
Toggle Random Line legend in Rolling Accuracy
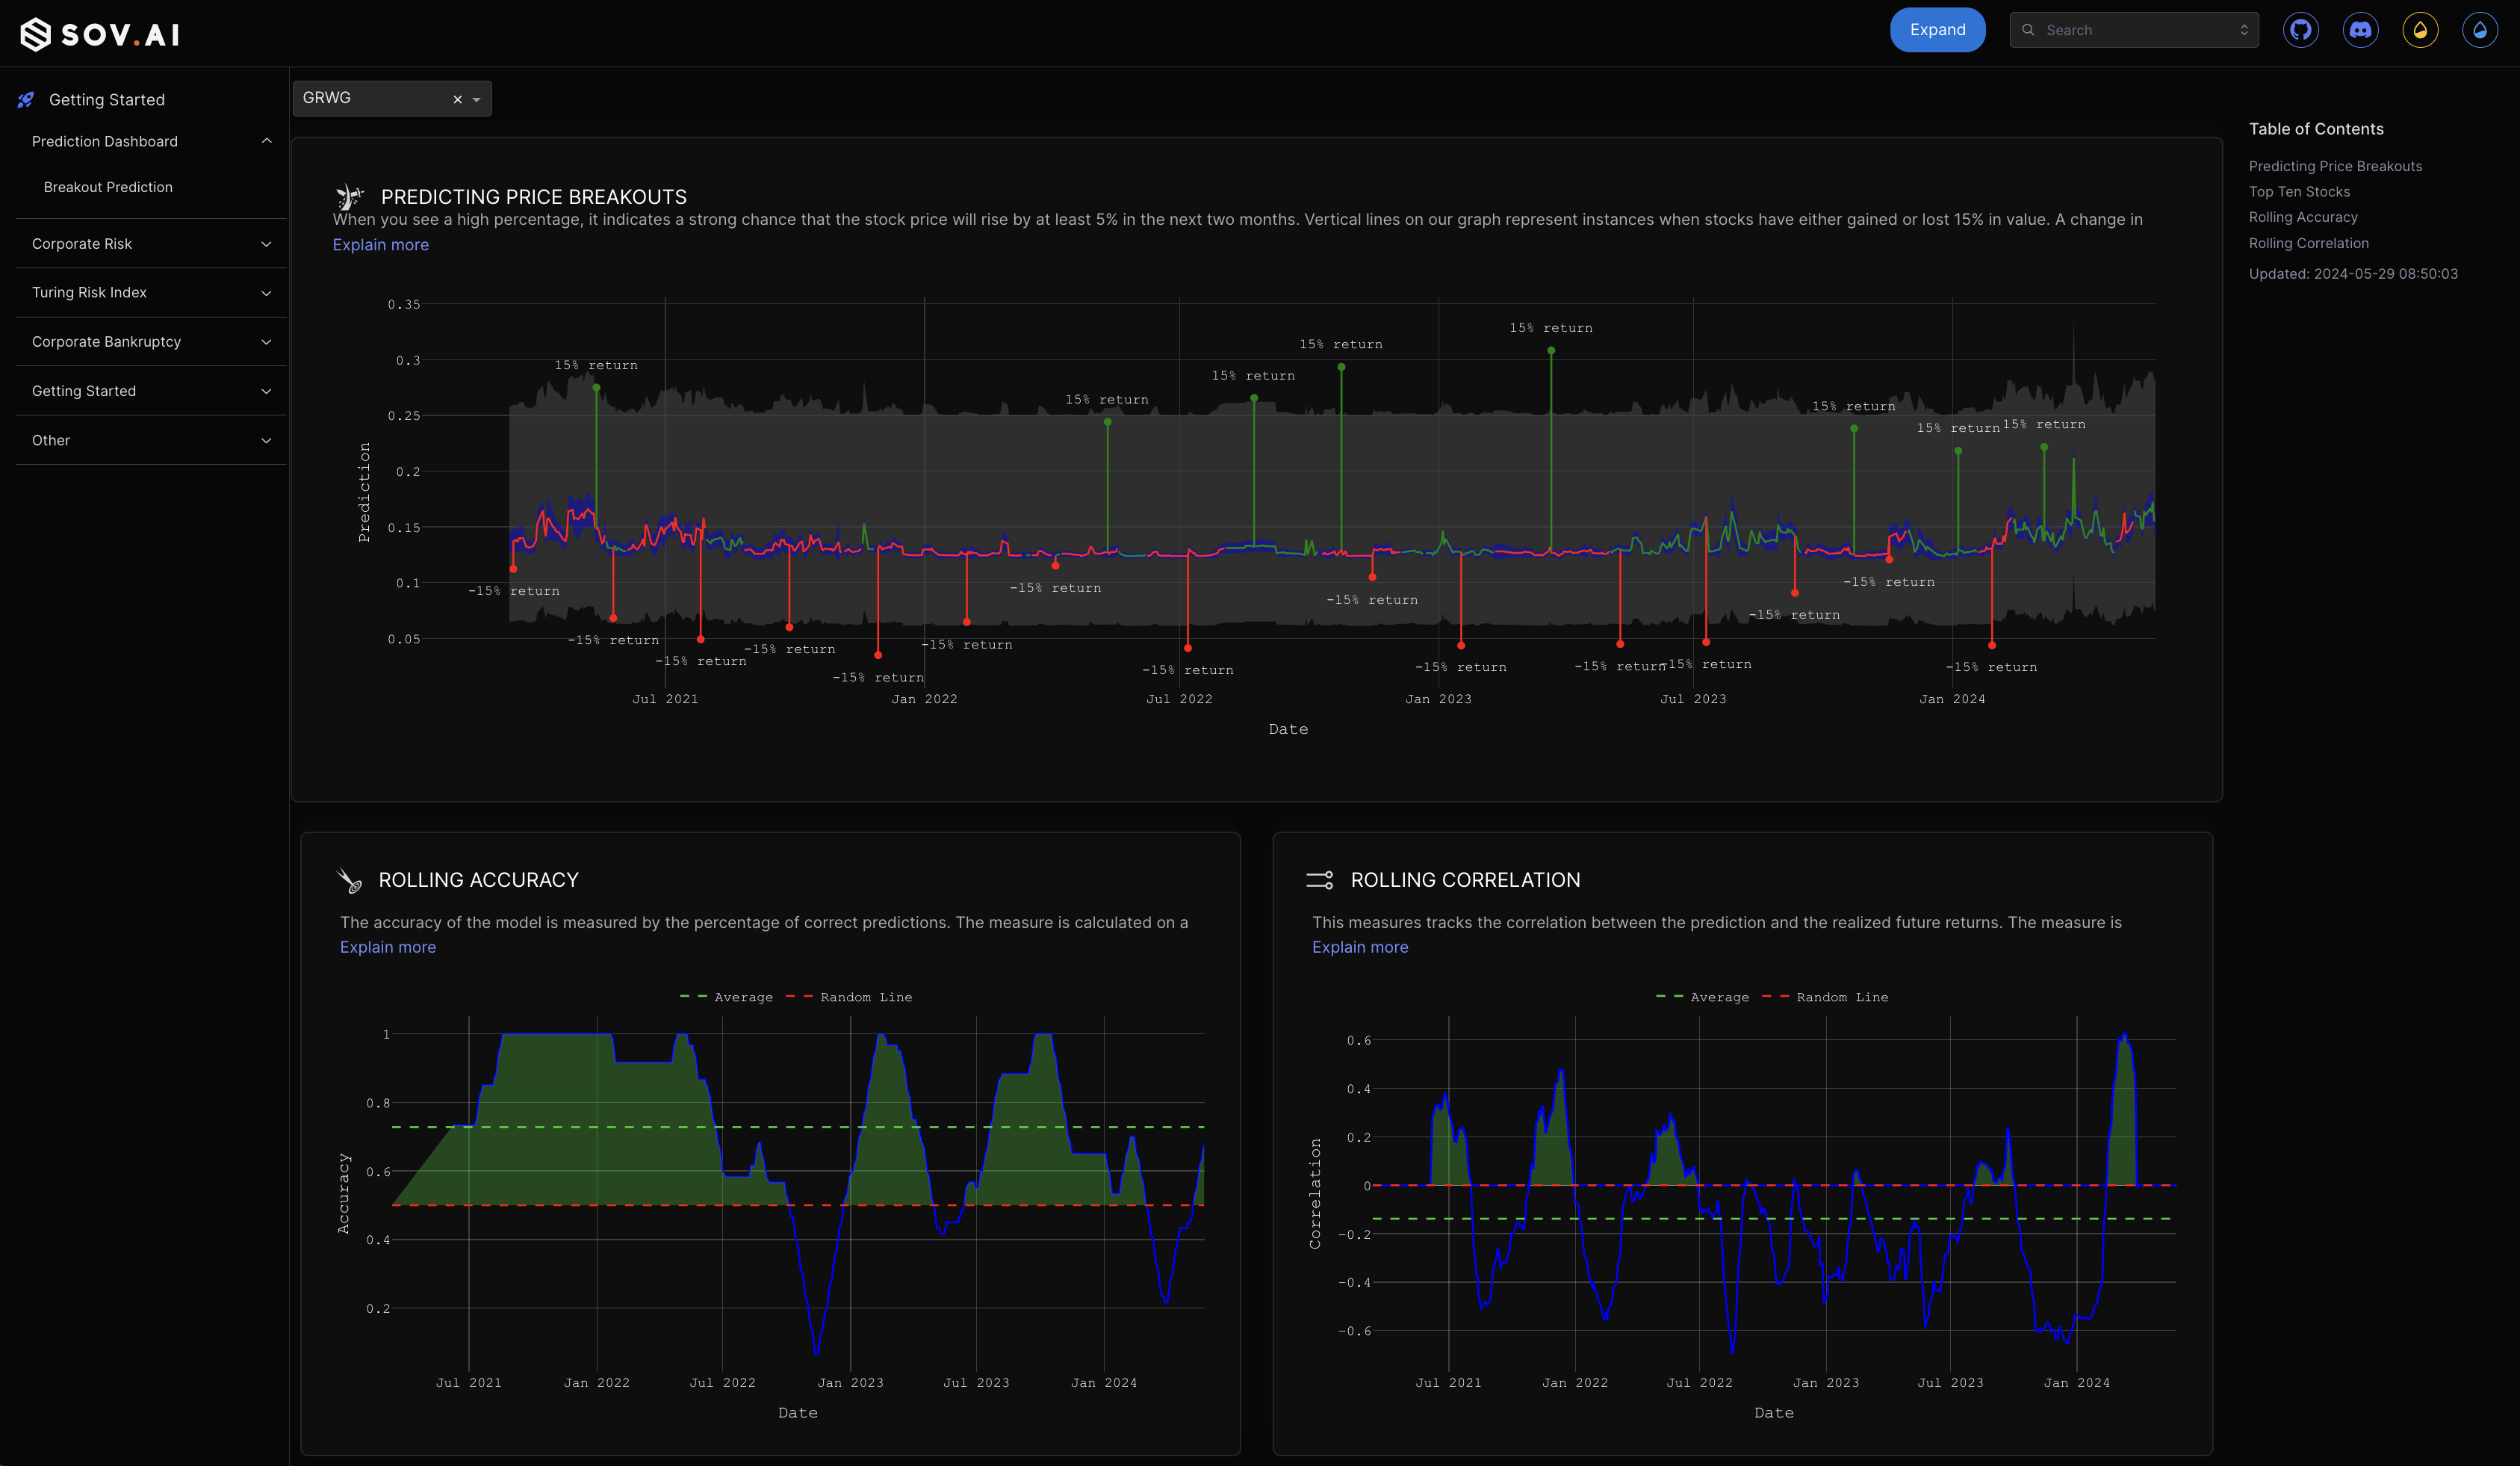coord(865,997)
